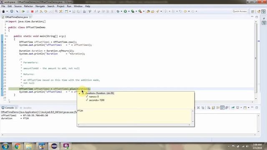The height and width of the screenshot is (150, 267).
Task: Click the Clear Console icon
Action: [x=209, y=107]
